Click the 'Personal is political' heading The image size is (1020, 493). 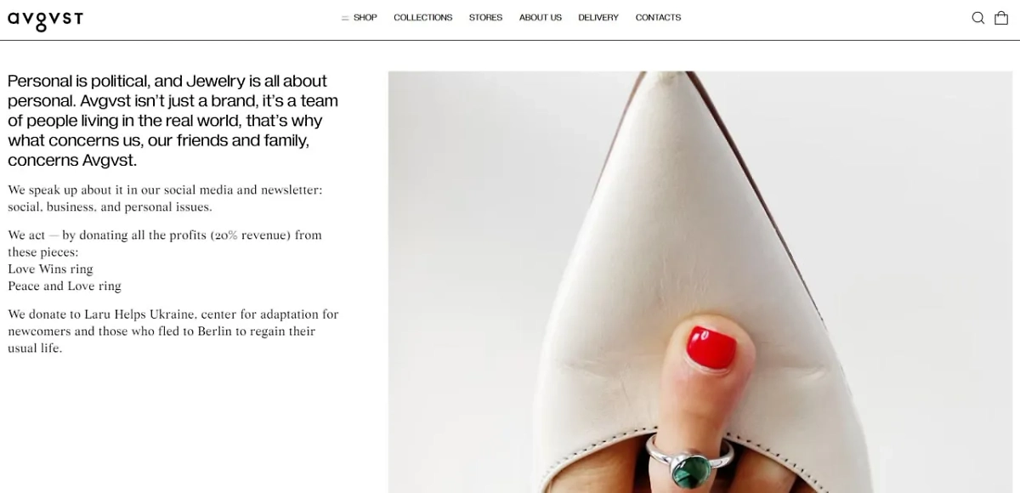click(173, 121)
